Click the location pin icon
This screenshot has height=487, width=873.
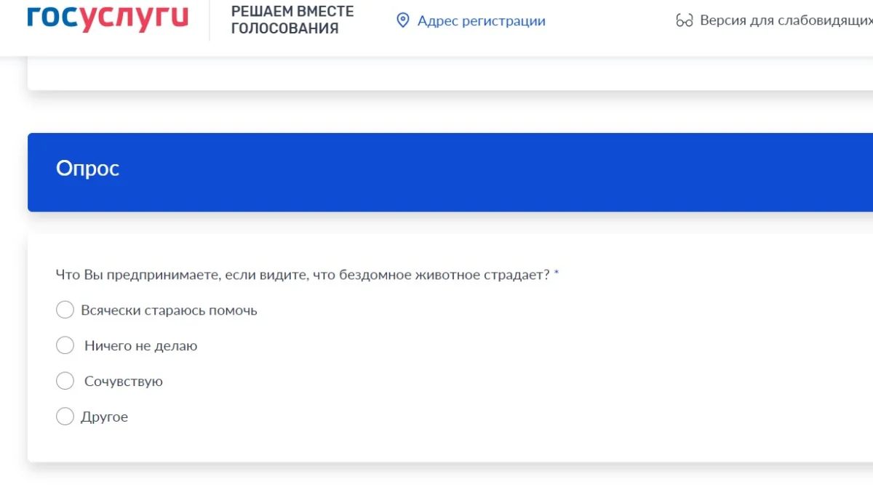pyautogui.click(x=402, y=20)
